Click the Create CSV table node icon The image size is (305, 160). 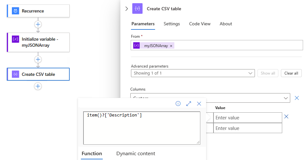click(15, 74)
